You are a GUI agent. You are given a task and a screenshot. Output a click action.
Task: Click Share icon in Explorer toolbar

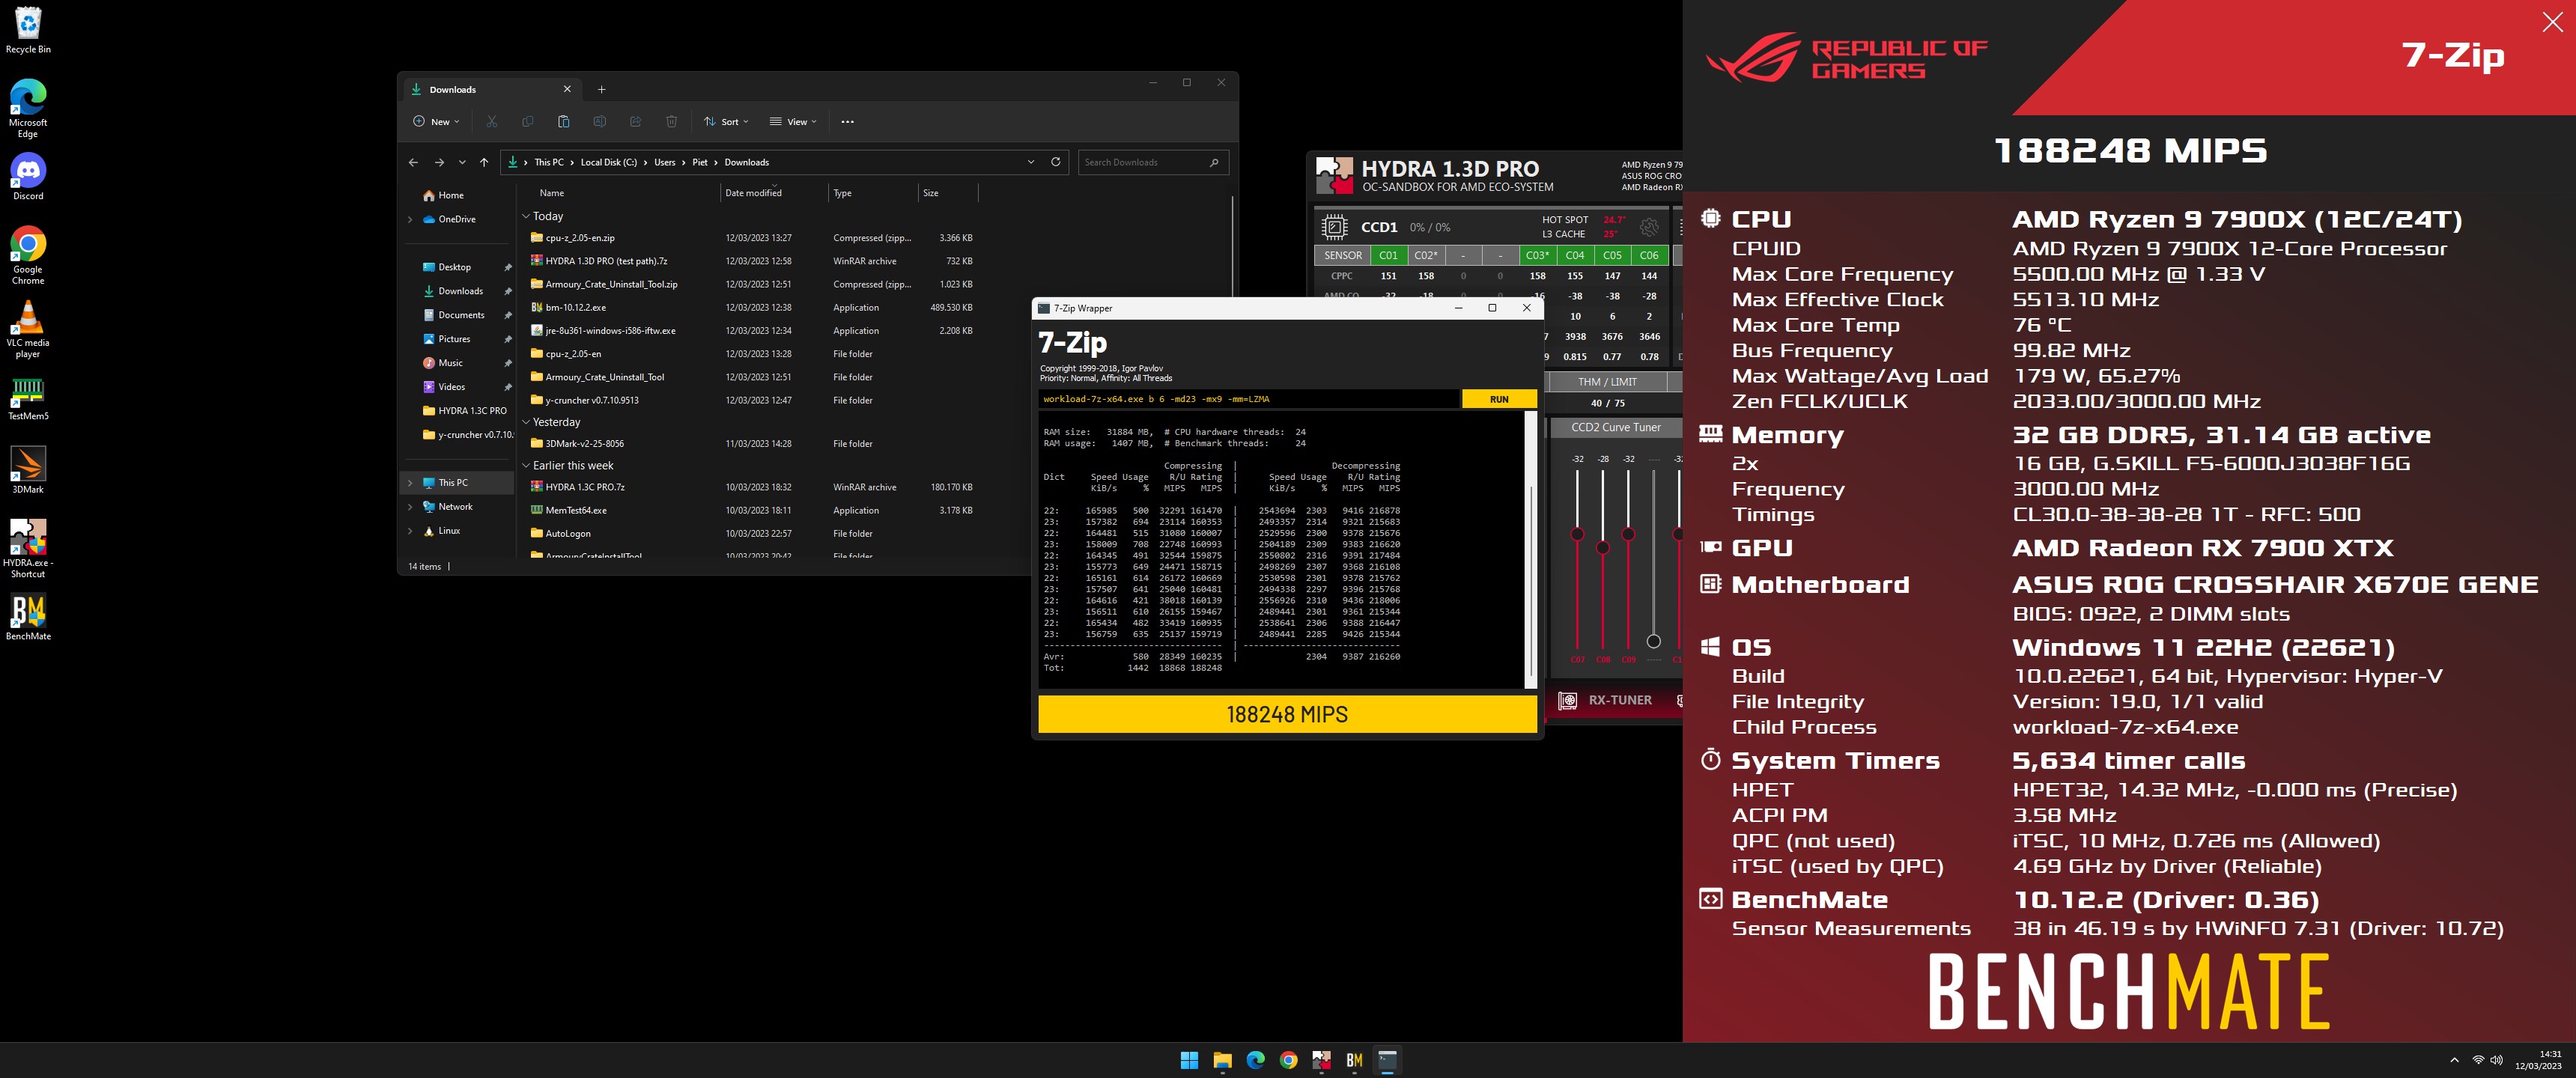coord(635,122)
